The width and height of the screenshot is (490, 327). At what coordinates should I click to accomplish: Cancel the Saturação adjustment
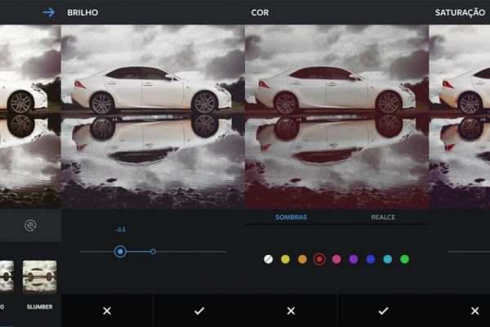[x=474, y=311]
